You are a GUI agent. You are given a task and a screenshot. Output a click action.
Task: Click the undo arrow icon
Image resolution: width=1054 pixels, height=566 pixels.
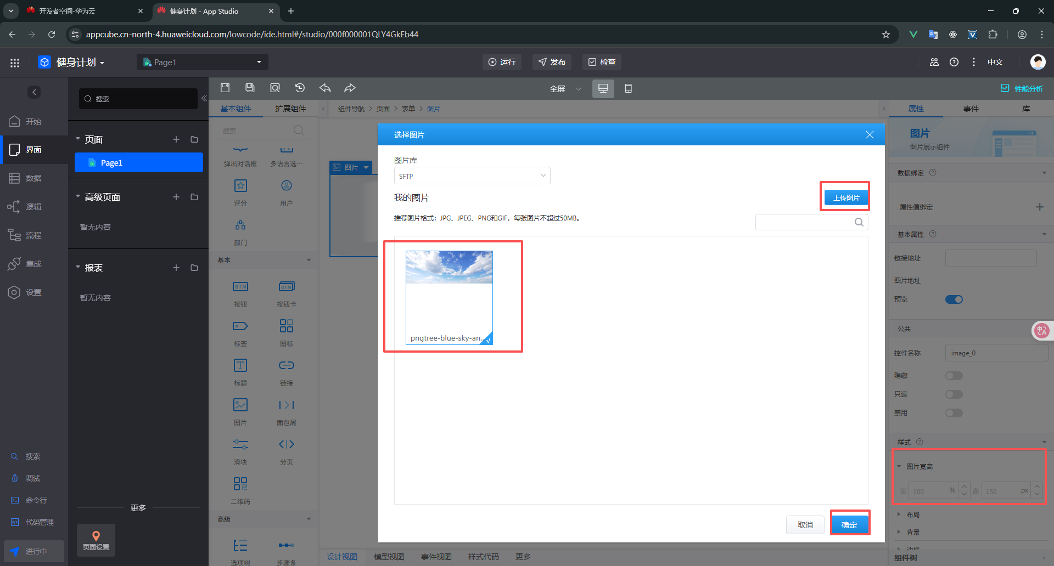pos(325,88)
